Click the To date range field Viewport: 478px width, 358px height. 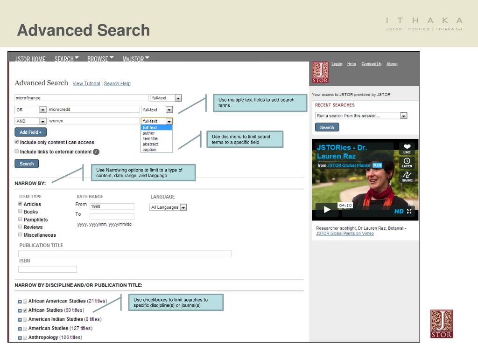(112, 216)
